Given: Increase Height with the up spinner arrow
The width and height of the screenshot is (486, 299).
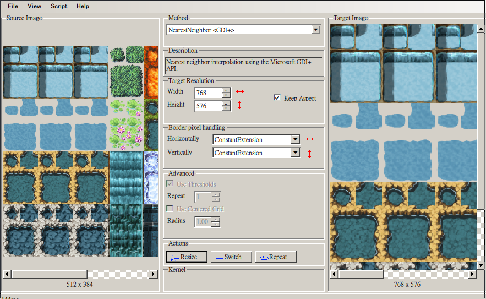Looking at the screenshot, I should tap(226, 104).
